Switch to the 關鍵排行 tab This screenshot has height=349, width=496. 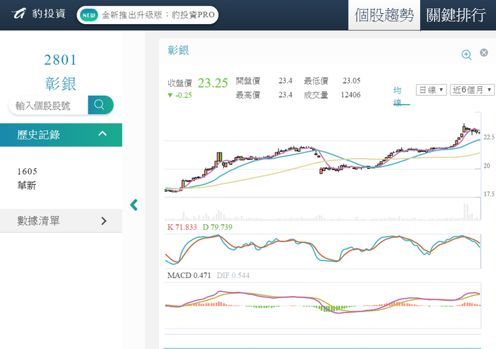pyautogui.click(x=456, y=15)
